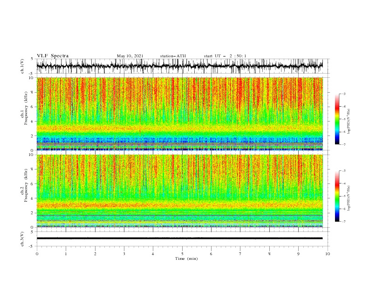Click the '6' kHz tick on ch.2 frequency axis
The width and height of the screenshot is (369, 285).
(32, 184)
